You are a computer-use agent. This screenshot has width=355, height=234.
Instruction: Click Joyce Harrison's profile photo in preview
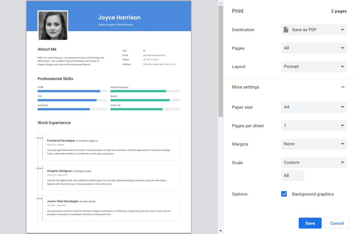click(x=53, y=26)
